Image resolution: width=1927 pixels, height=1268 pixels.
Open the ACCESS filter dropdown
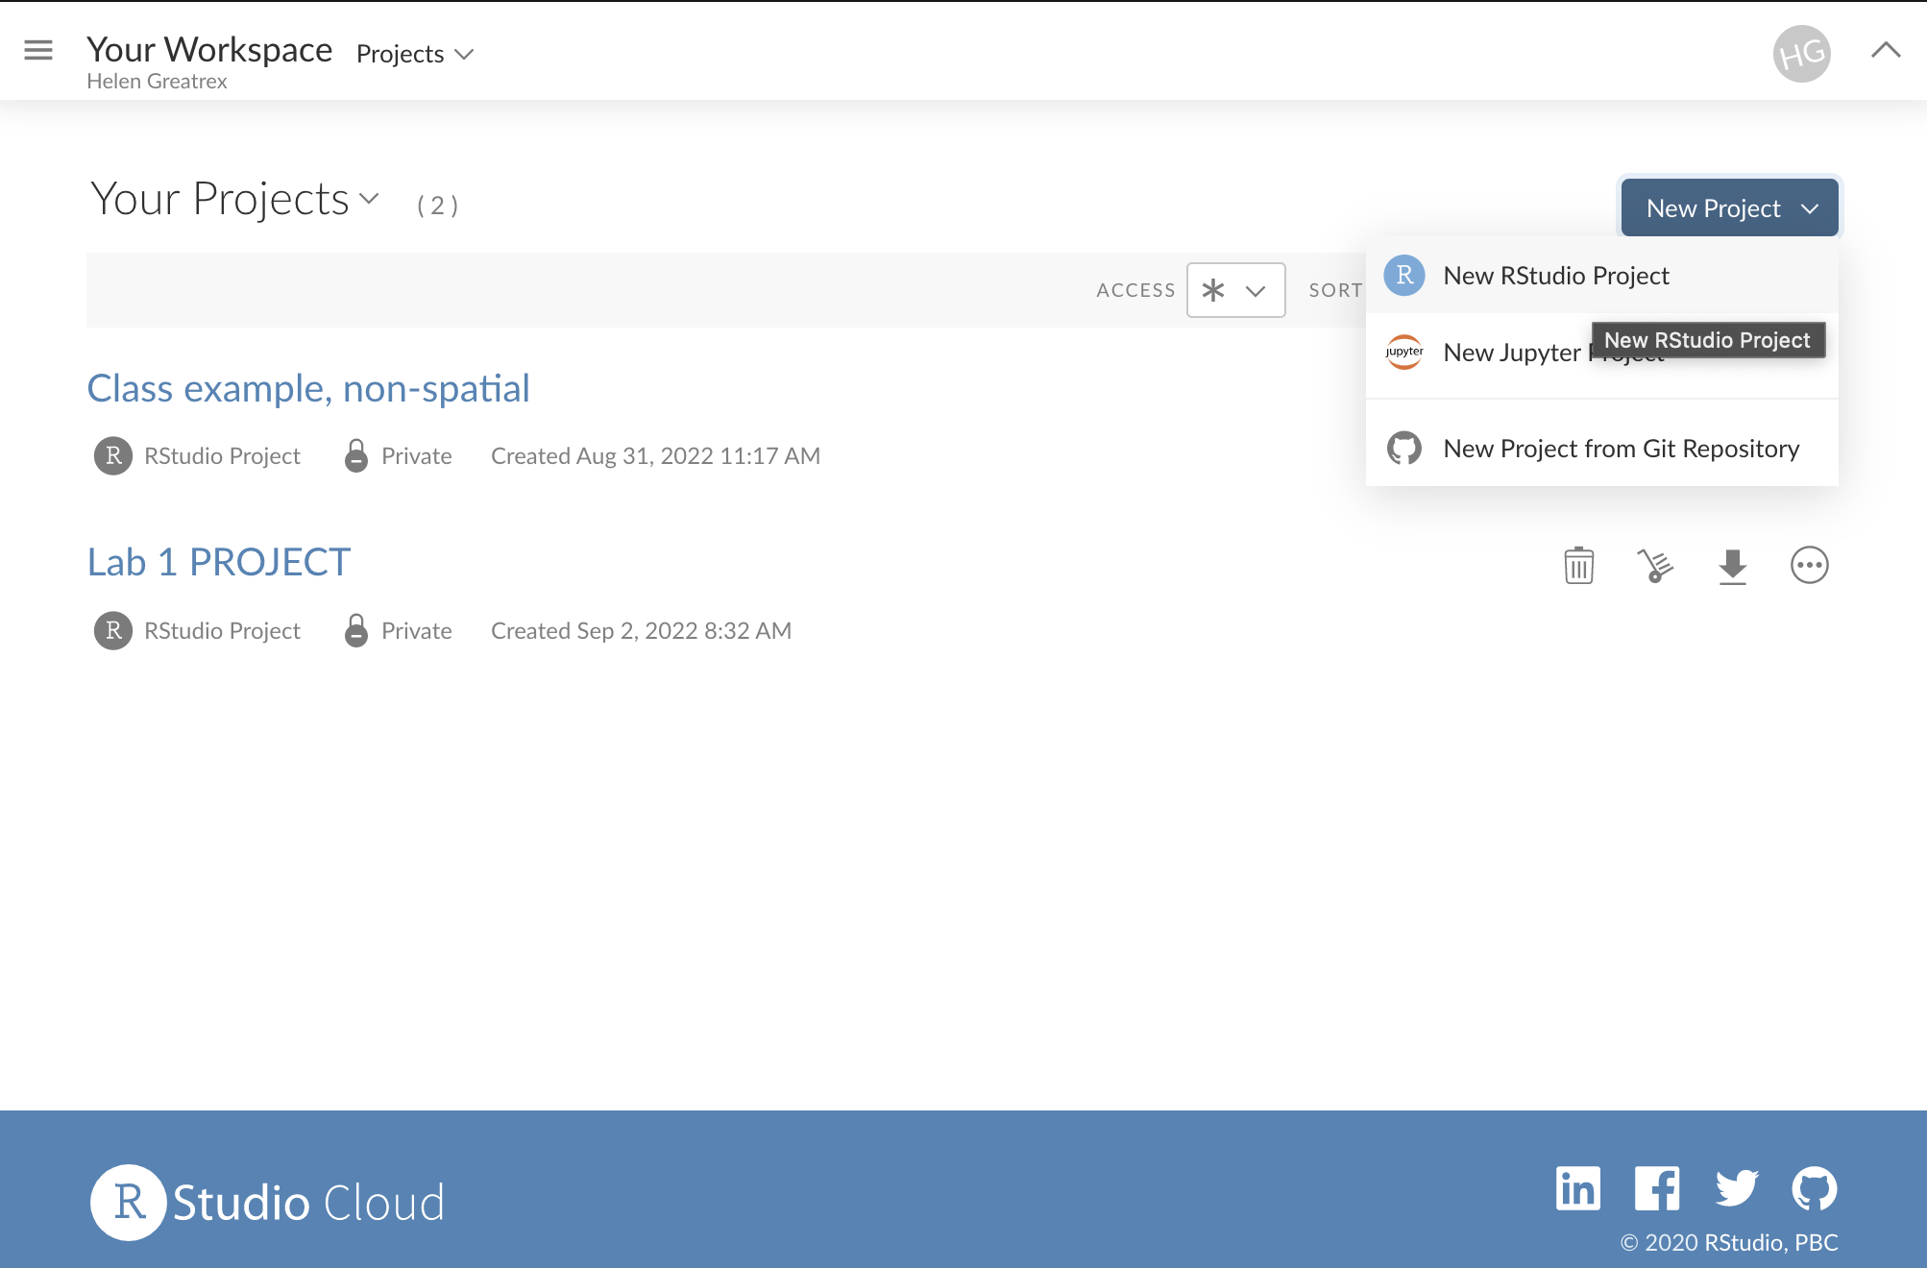pos(1235,289)
